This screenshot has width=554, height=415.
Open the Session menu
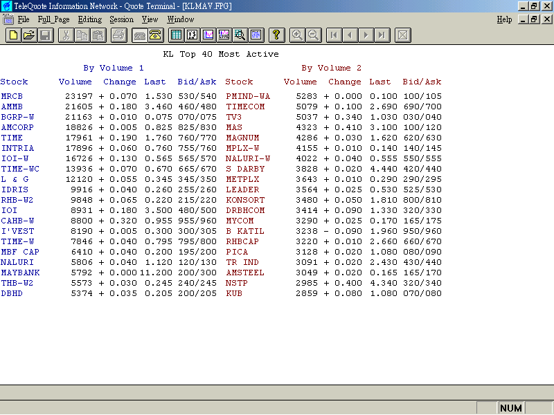click(122, 19)
